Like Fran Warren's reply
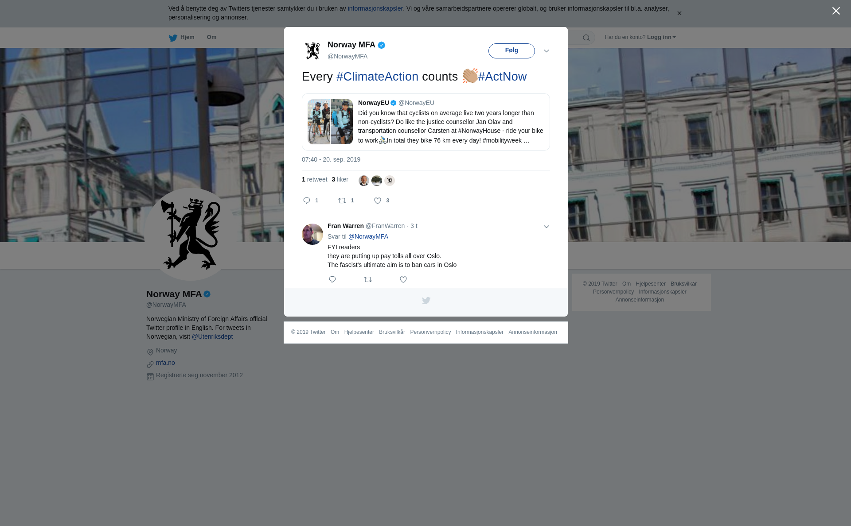 (403, 279)
